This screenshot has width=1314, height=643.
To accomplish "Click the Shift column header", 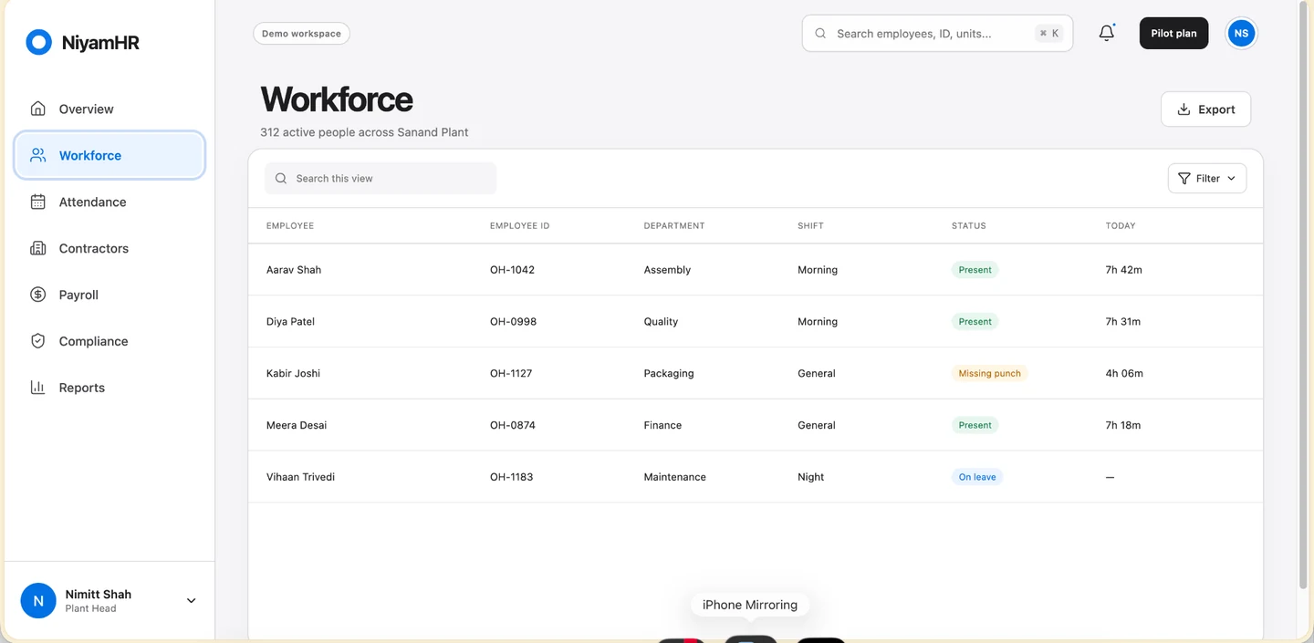I will click(x=810, y=225).
